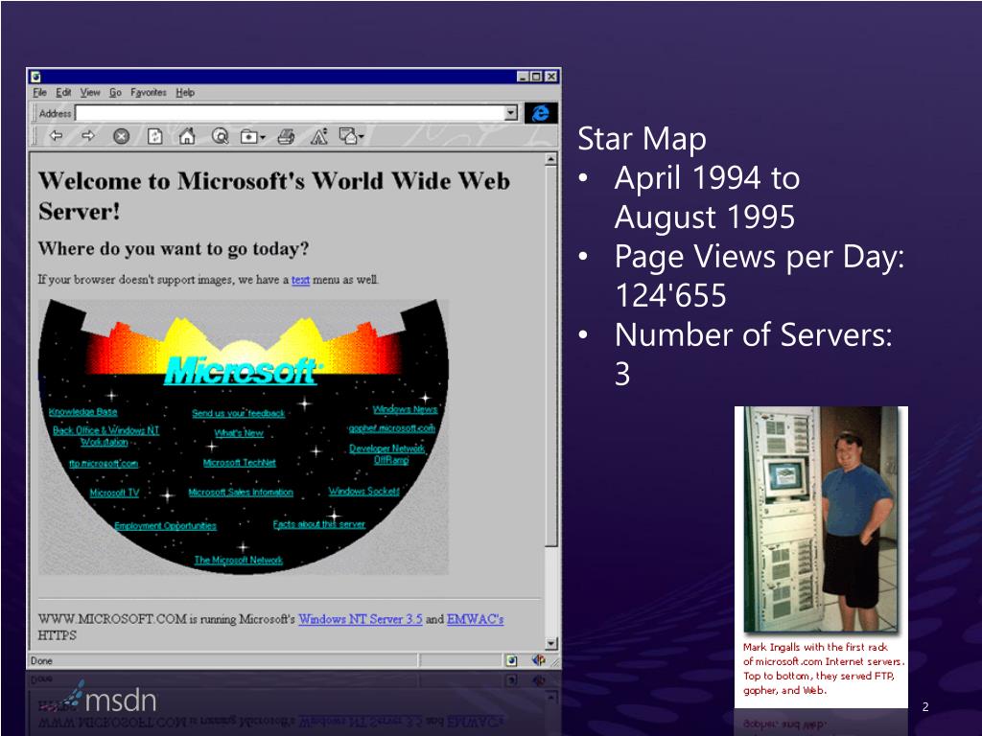Click the Forward arrow in the browser toolbar

point(88,136)
